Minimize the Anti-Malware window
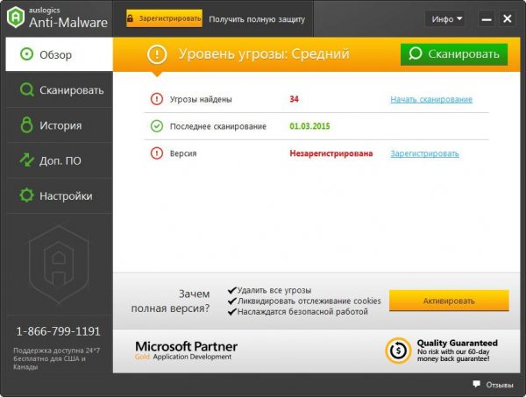Screen dimensions: 526x397 [487, 18]
